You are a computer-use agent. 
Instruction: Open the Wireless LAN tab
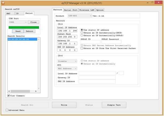87,10
